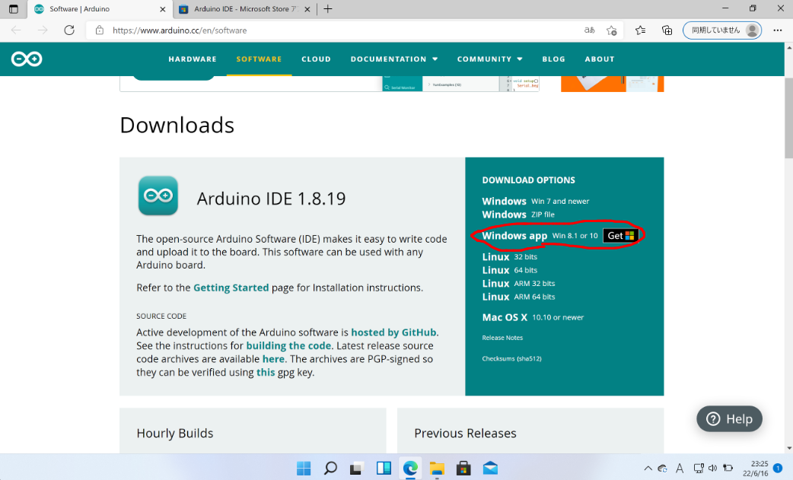
Task: Download Linux 32 bits version
Action: click(510, 256)
